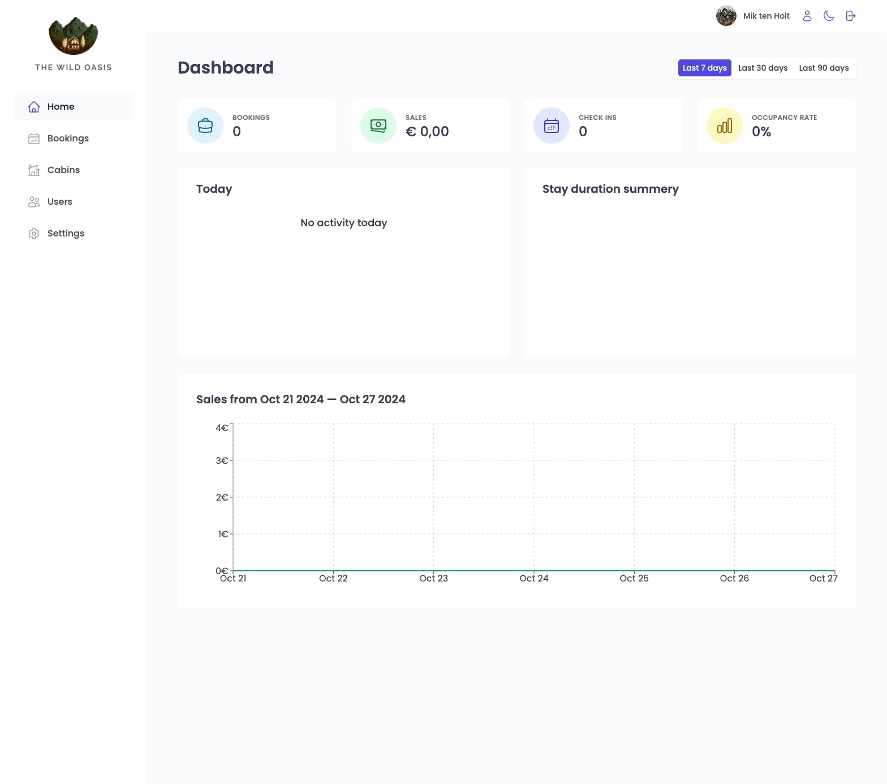
Task: Click the CHECK INS stat label
Action: tap(597, 118)
